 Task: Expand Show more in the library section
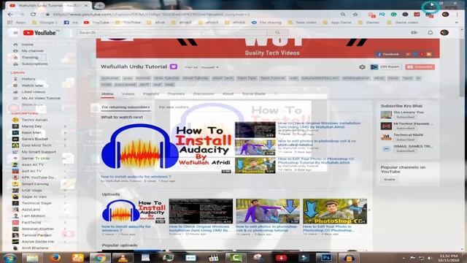32,104
